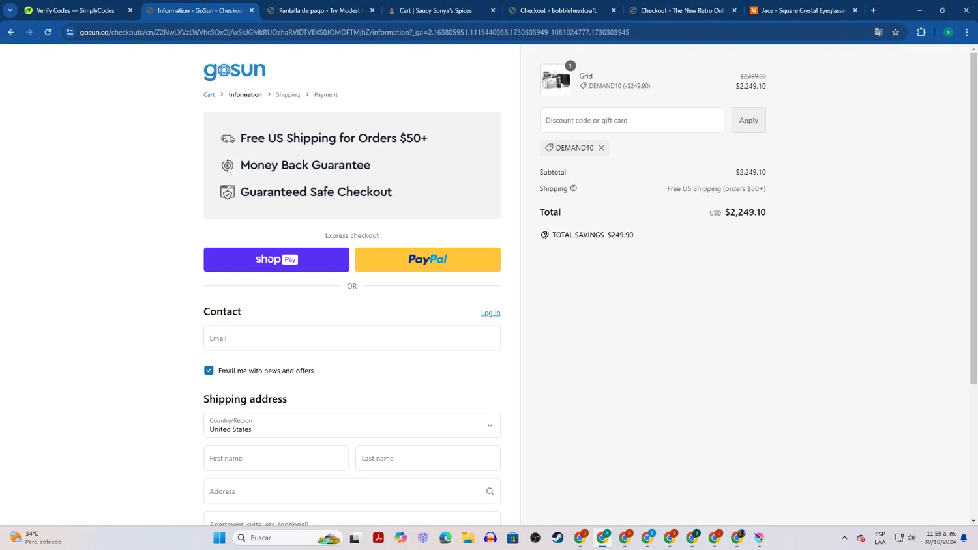Viewport: 978px width, 550px height.
Task: Click the GoSun logo
Action: 234,71
